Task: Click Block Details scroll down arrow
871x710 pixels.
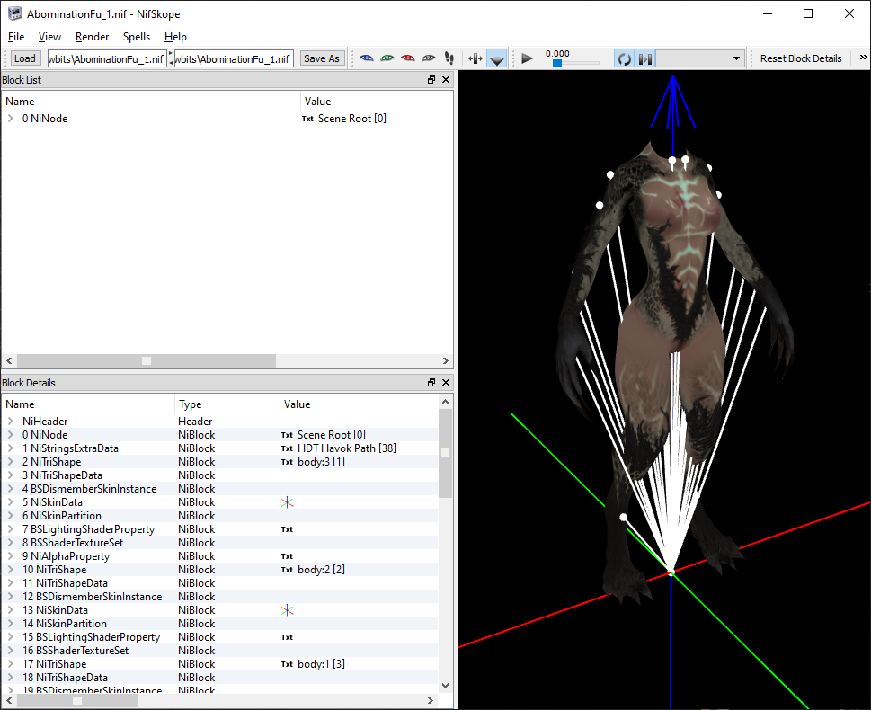Action: (x=445, y=686)
